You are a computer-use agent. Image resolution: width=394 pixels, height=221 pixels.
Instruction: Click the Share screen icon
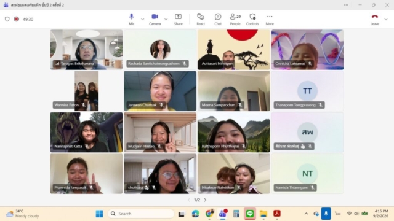(x=178, y=19)
